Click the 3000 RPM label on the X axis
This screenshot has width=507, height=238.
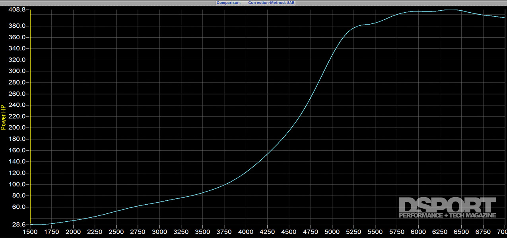tap(159, 232)
